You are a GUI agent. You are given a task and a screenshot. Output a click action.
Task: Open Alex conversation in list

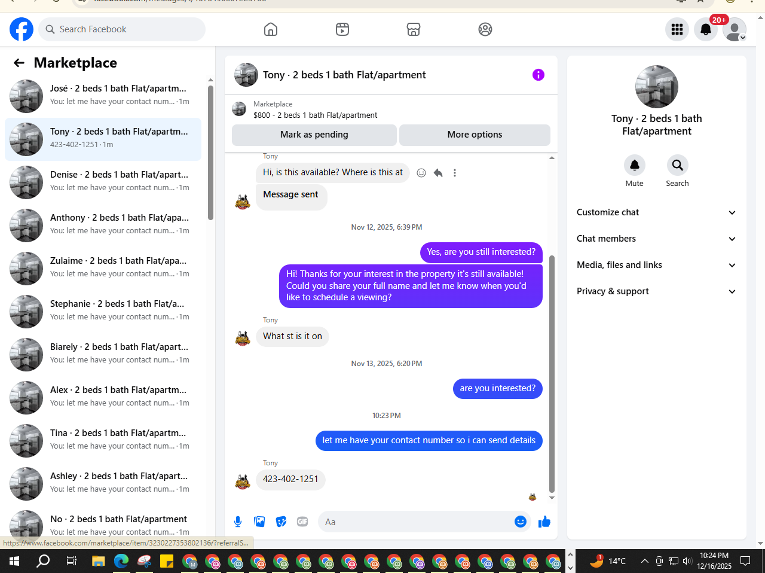click(x=103, y=398)
